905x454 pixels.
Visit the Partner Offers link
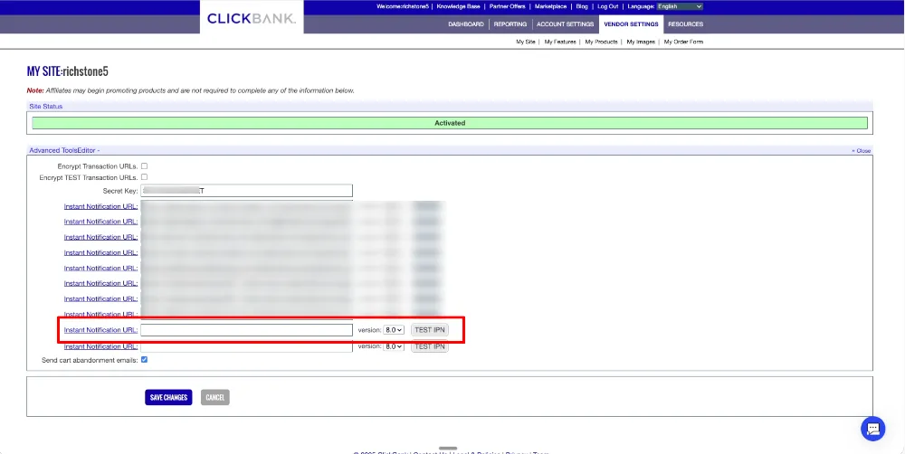coord(508,6)
